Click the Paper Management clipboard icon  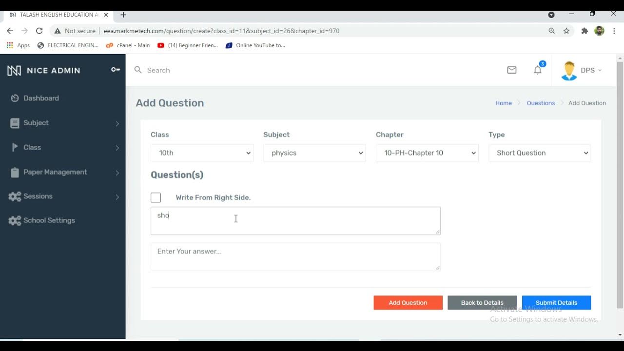[15, 173]
